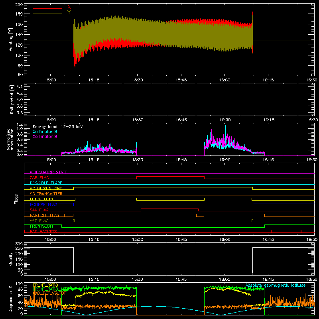319x319 pixels.
Task: Click the 4.4 tick on Roll period axis
Action: (20, 87)
